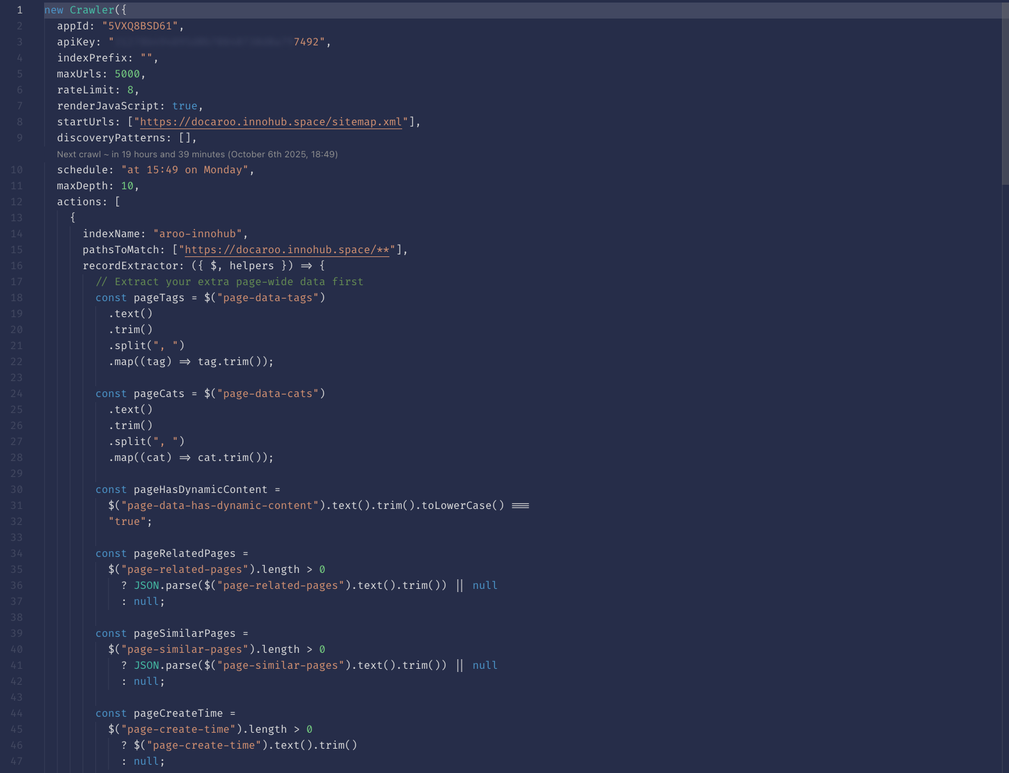The image size is (1009, 773).
Task: Click the docaroo.innohub.space/** pathsToMatch link
Action: [x=286, y=250]
